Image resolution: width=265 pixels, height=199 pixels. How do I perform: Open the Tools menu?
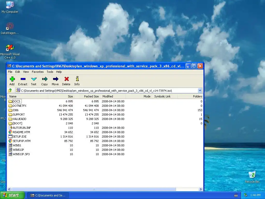coord(50,72)
